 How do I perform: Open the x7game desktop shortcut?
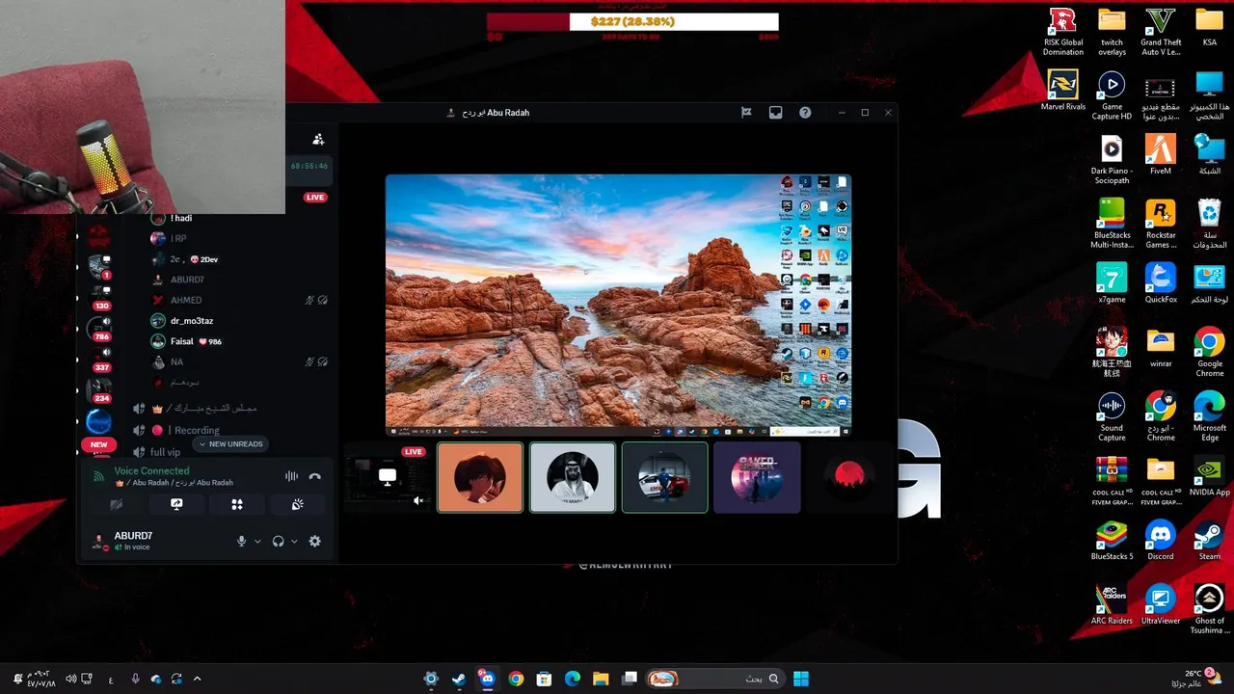(1112, 283)
